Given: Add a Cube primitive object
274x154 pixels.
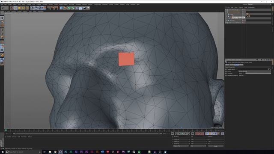Looking at the screenshot, I should click(61, 8).
